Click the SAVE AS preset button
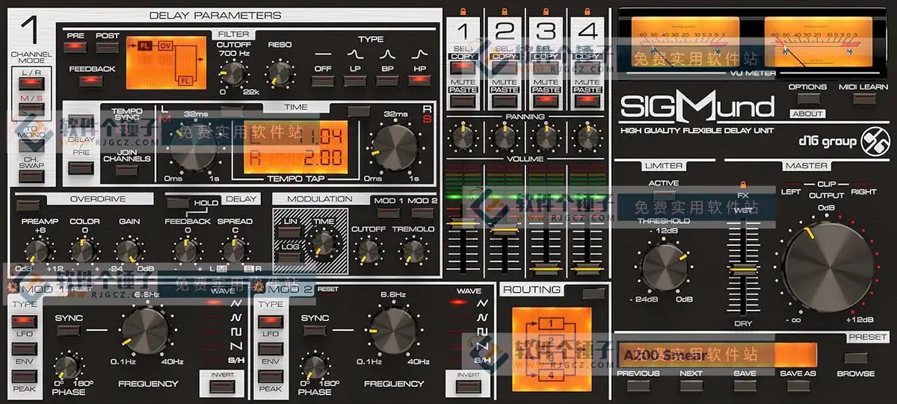The image size is (897, 404). [798, 385]
